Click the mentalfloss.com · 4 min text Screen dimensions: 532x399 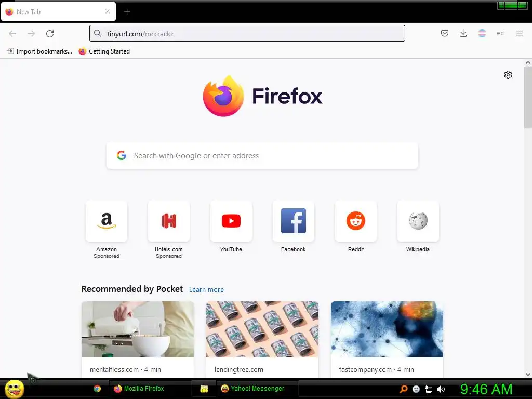[126, 369]
